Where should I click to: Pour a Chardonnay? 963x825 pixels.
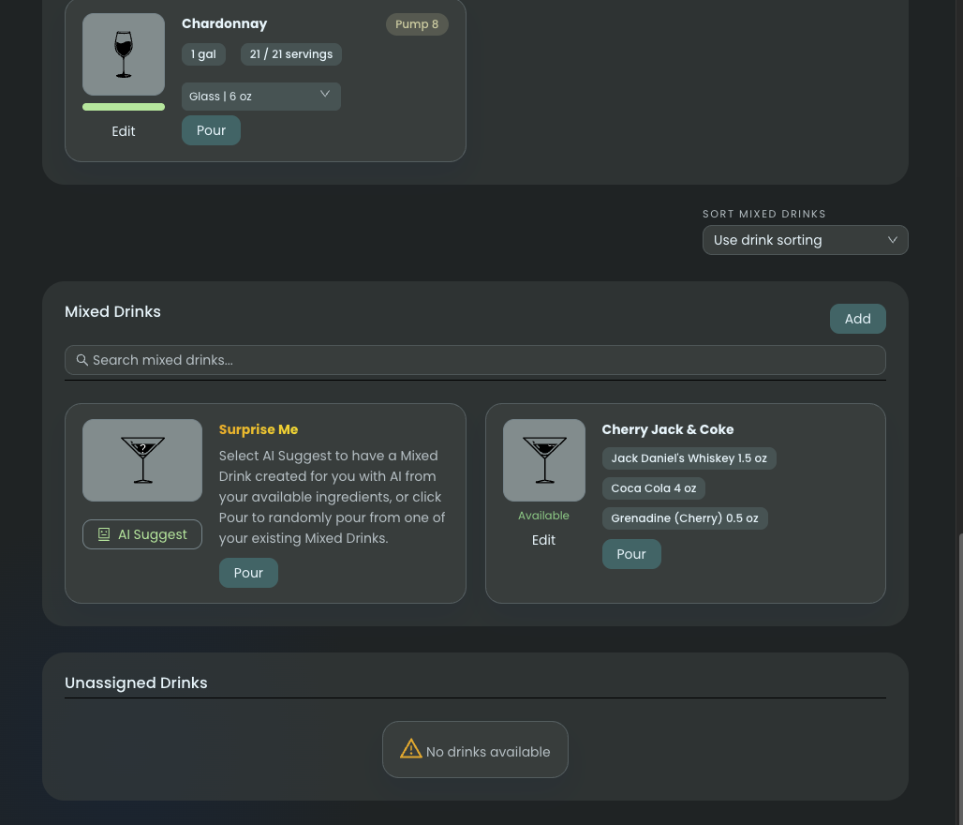[211, 130]
